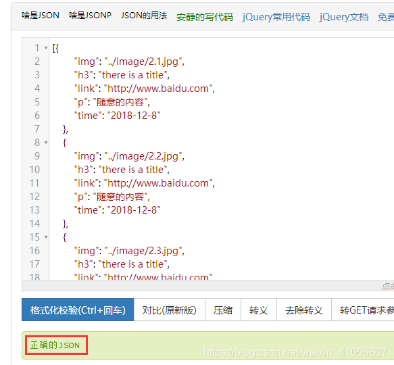Click the "link" baidu.com line on line 11
Image resolution: width=394 pixels, height=365 pixels.
coord(145,183)
